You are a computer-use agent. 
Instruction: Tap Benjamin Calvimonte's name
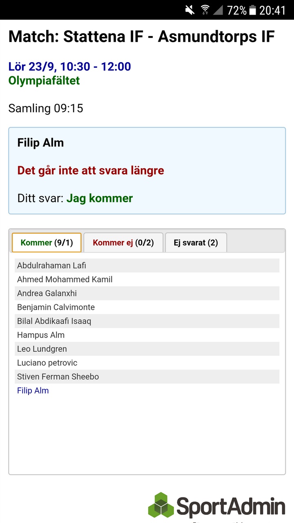[x=56, y=307]
